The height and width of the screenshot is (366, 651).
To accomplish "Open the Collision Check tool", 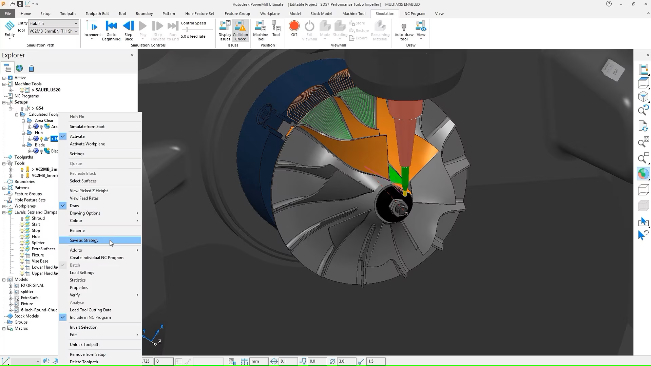I will [x=240, y=31].
